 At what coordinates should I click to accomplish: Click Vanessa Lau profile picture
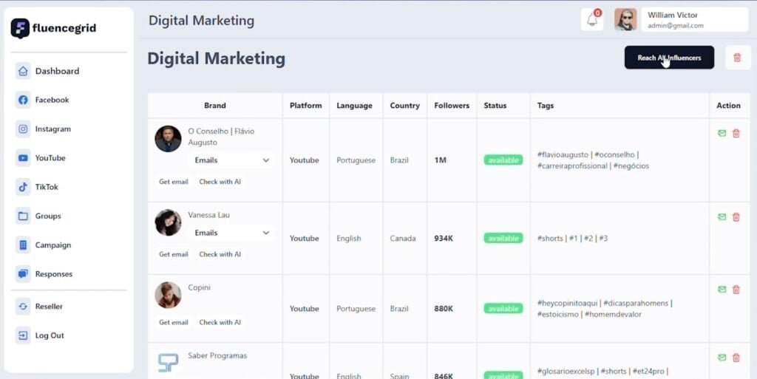[168, 223]
